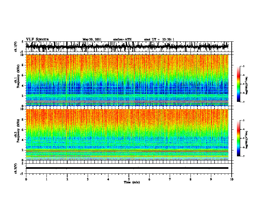Click time axis tick label 10
The height and width of the screenshot is (201, 261).
(x=232, y=179)
